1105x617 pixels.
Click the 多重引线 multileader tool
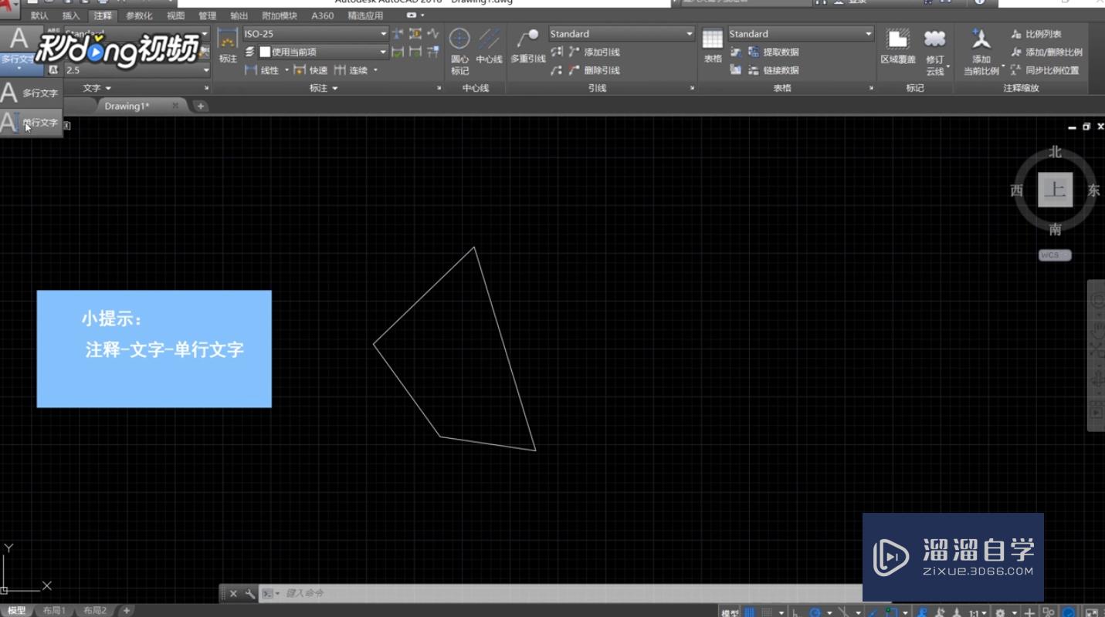[528, 46]
